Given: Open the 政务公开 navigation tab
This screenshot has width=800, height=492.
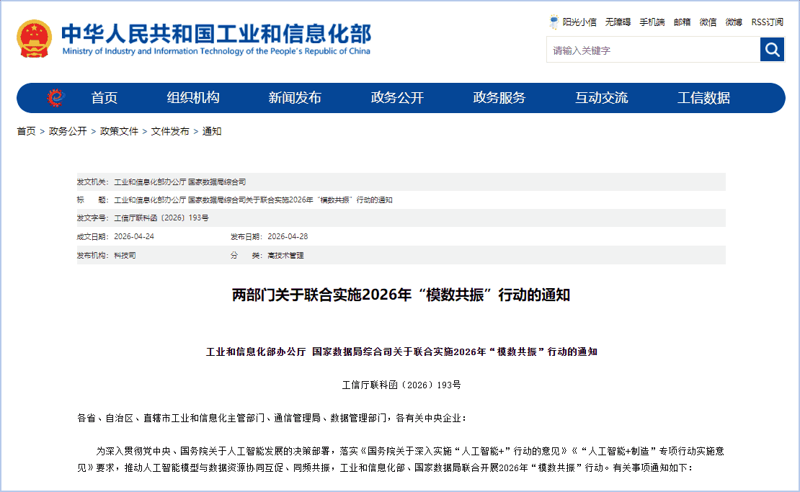Looking at the screenshot, I should 397,98.
